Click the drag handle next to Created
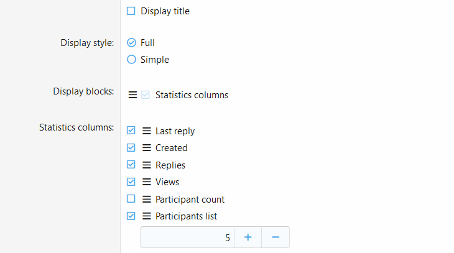 pos(147,148)
